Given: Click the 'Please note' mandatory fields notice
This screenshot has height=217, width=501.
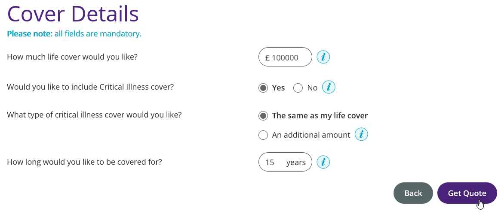Looking at the screenshot, I should tap(74, 33).
